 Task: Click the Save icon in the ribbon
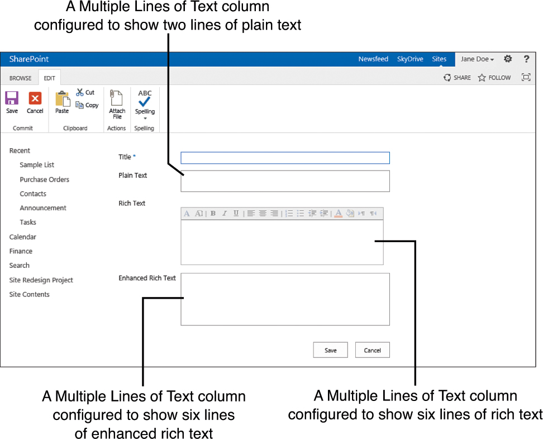(11, 98)
